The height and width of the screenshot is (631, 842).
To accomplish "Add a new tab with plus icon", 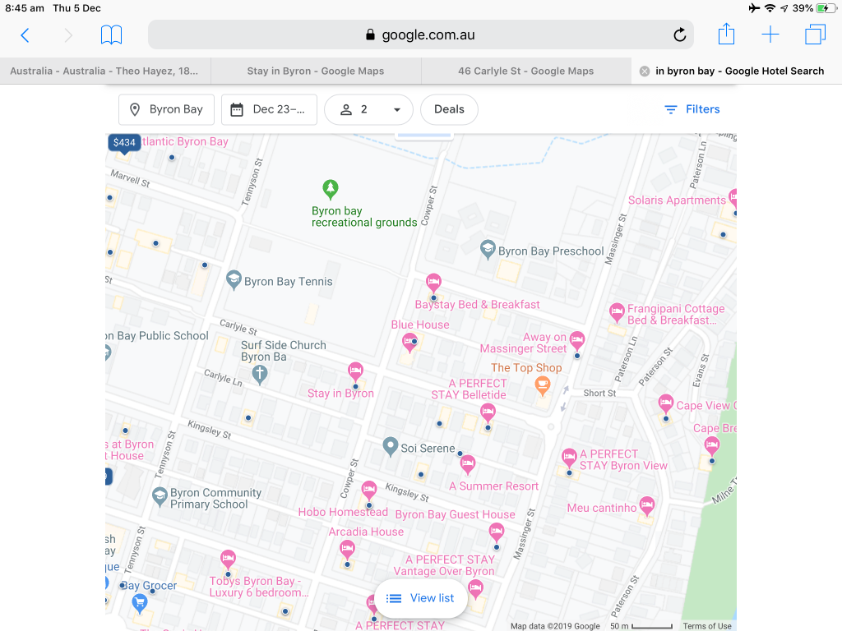I will pos(770,35).
